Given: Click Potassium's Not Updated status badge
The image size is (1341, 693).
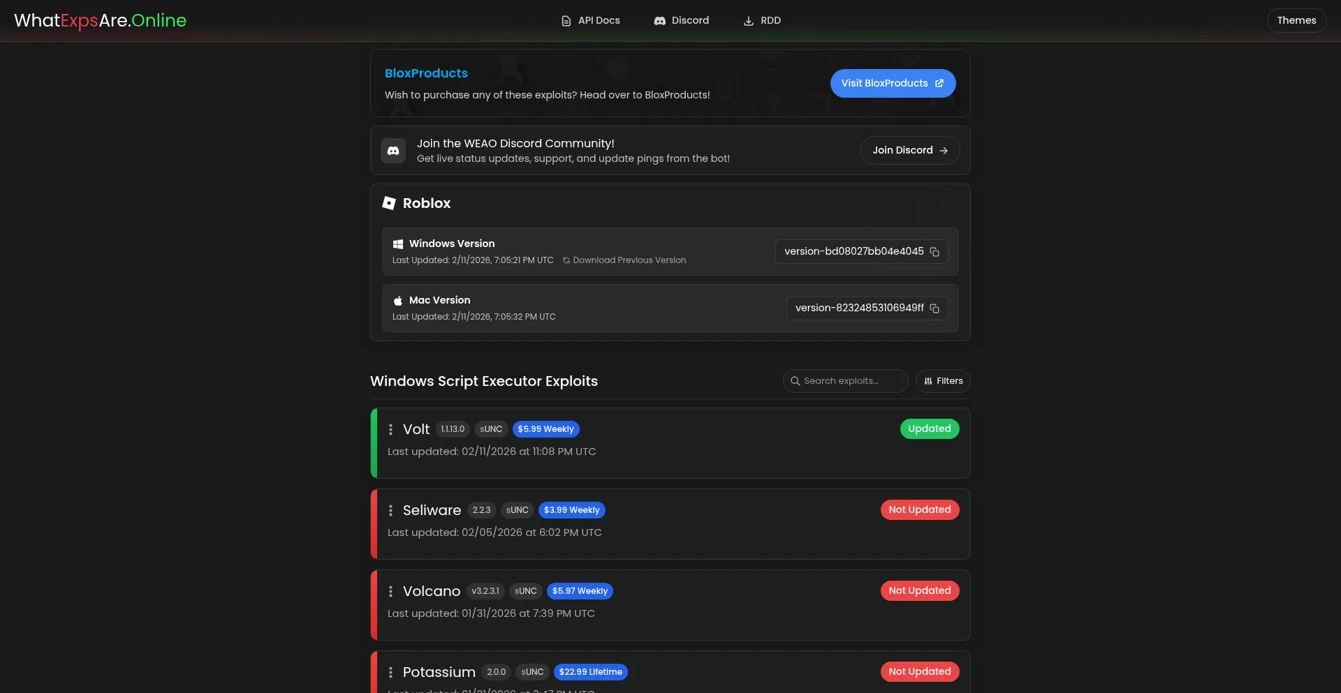Looking at the screenshot, I should point(920,671).
